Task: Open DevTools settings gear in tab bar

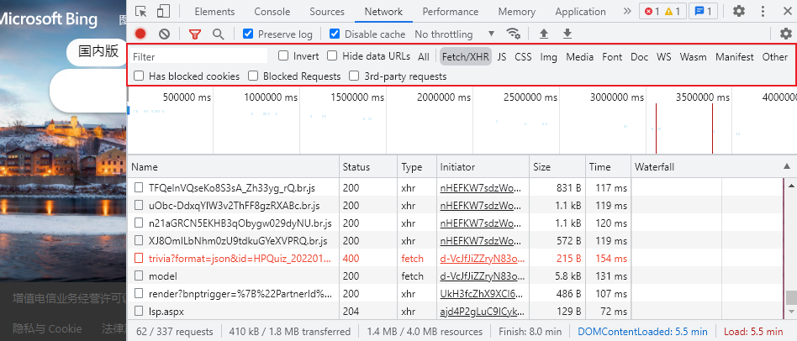Action: click(x=739, y=11)
